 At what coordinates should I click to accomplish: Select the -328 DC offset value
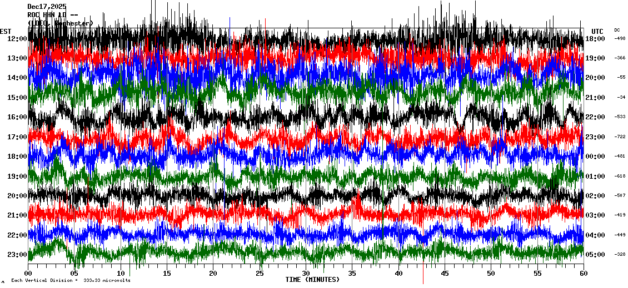pyautogui.click(x=620, y=255)
